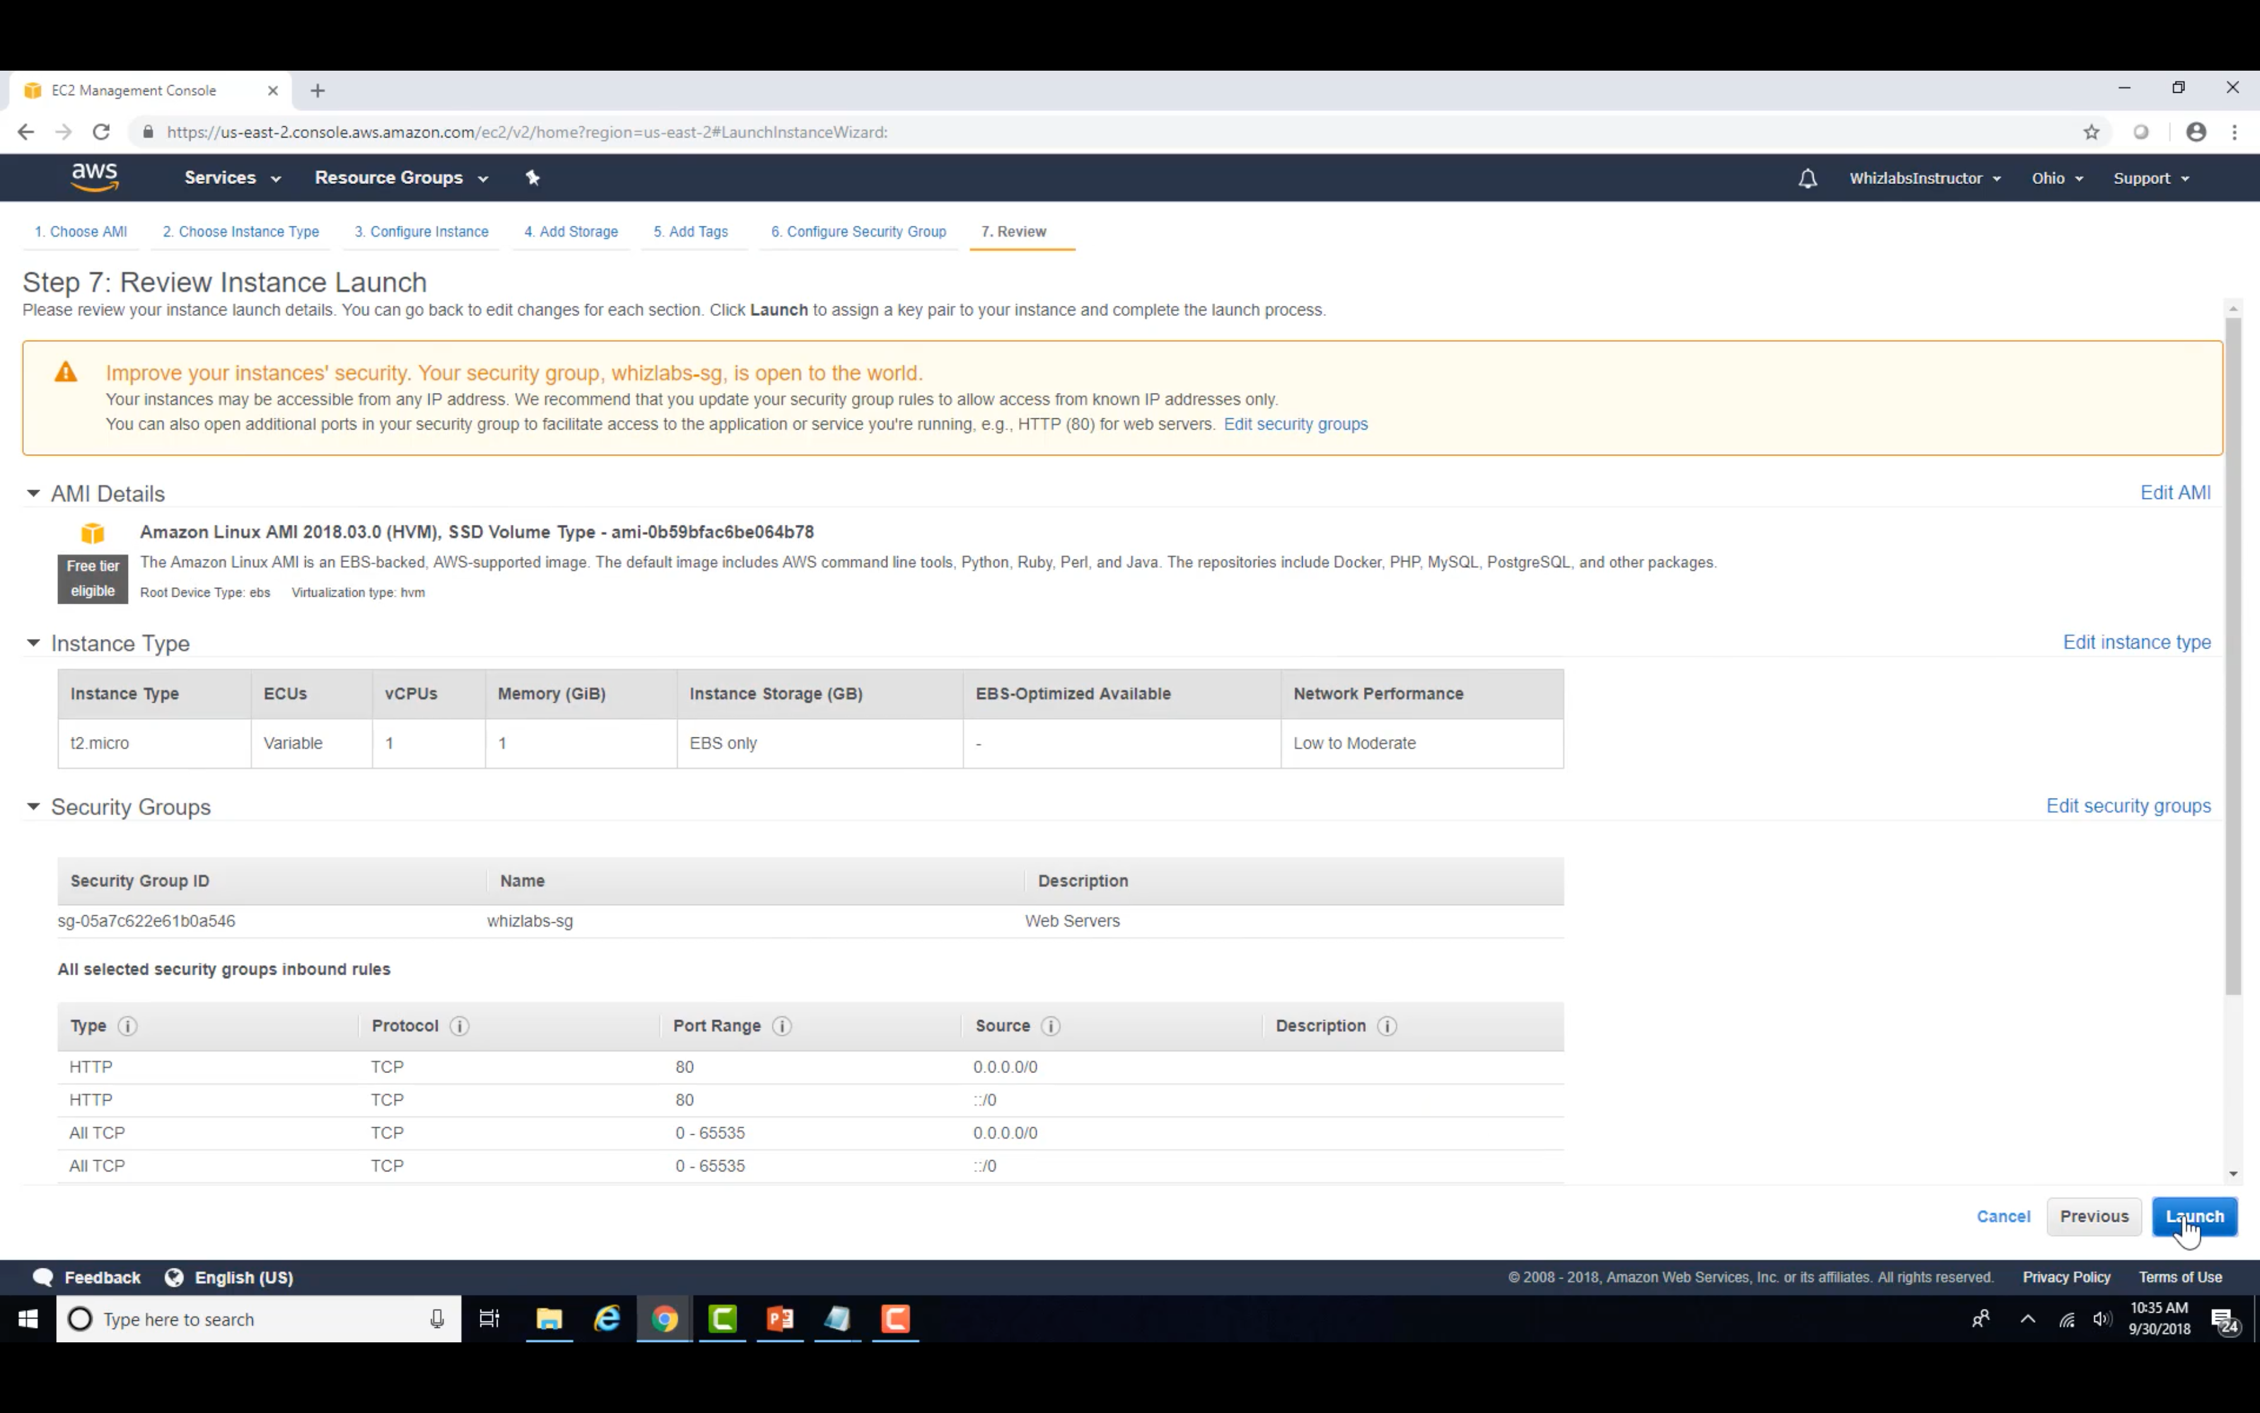This screenshot has height=1413, width=2260.
Task: Reload the page with refresh icon
Action: (101, 132)
